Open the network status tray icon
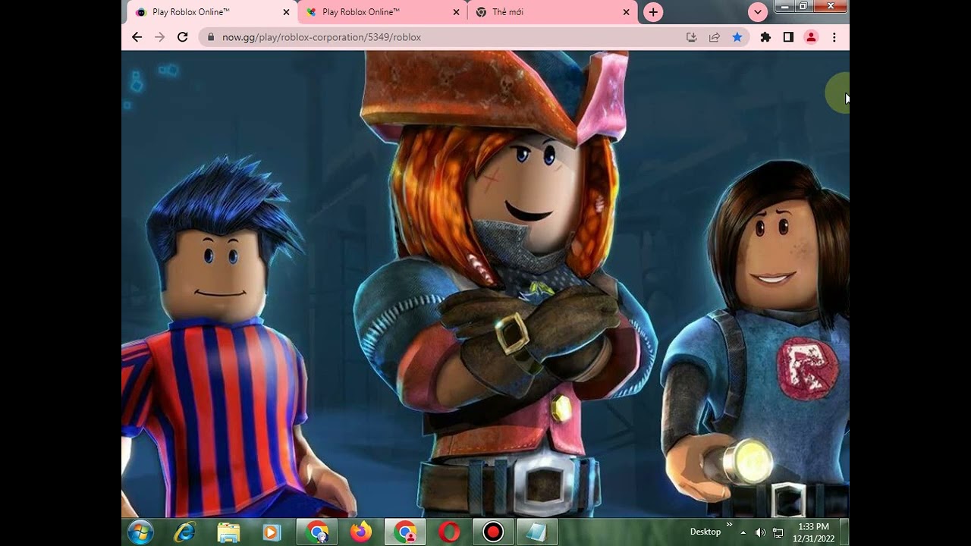Viewport: 971px width, 546px height. (x=778, y=532)
